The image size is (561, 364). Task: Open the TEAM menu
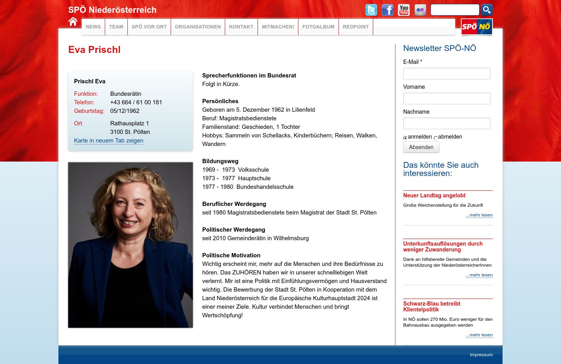tap(116, 27)
